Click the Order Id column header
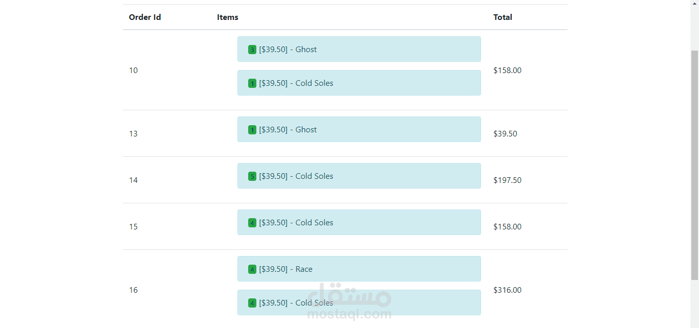Viewport: 699px width, 328px height. [x=145, y=17]
